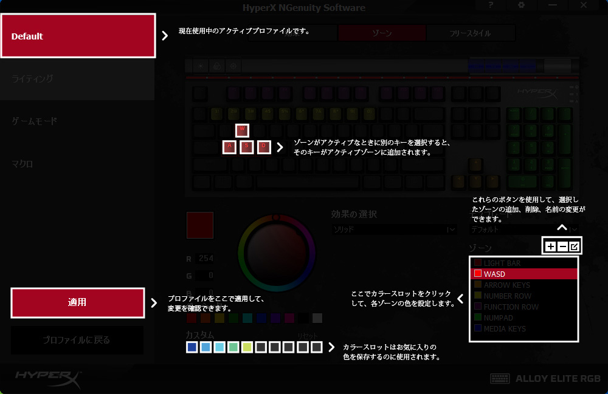Click the keyboard device icon beside ALLOY ELITE RGB

[x=500, y=378]
